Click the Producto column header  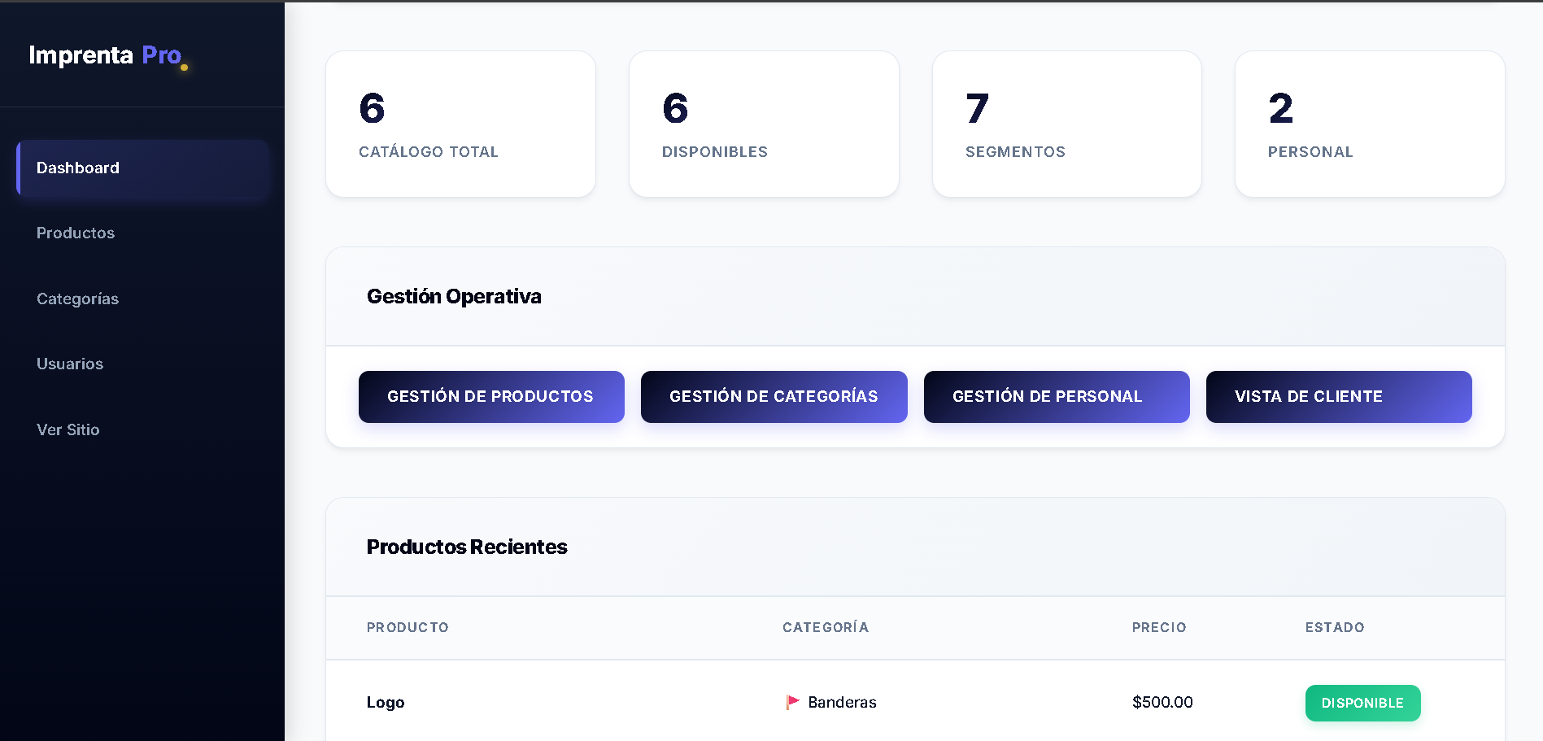click(408, 627)
